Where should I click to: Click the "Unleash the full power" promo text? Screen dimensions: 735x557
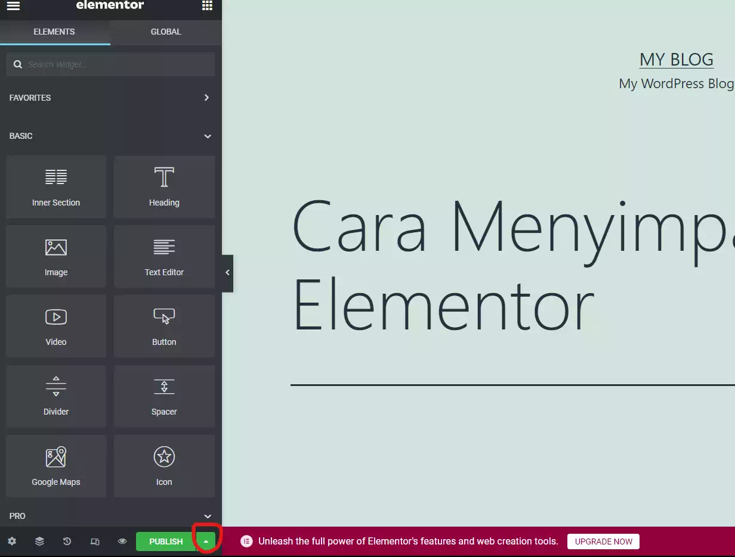click(408, 542)
